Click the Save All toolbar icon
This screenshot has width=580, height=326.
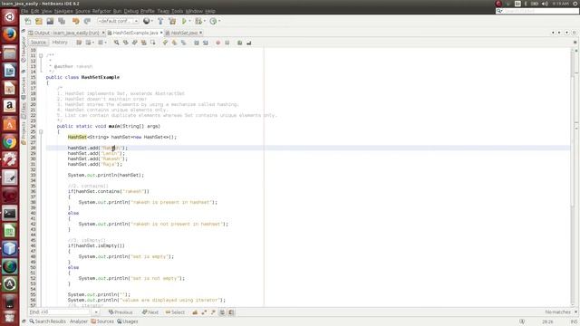tap(62, 21)
